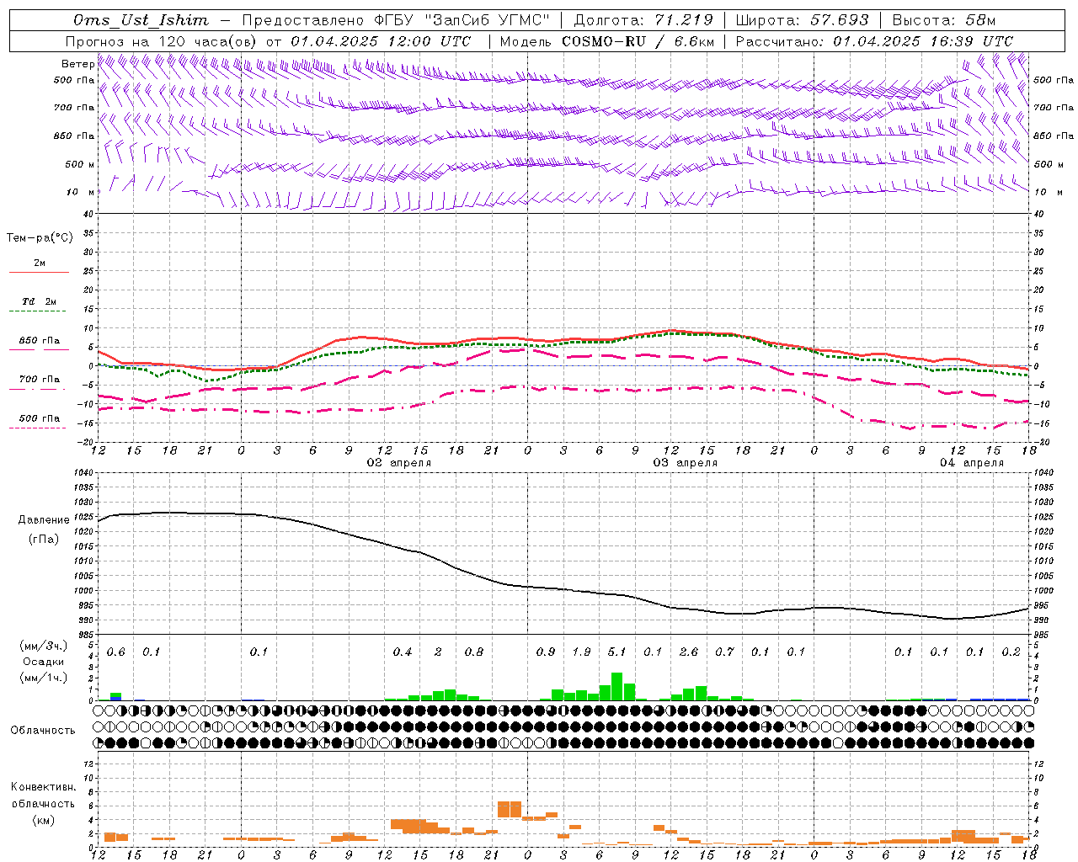
Task: Click the Конвективн. convective cloud label
Action: pos(43,787)
